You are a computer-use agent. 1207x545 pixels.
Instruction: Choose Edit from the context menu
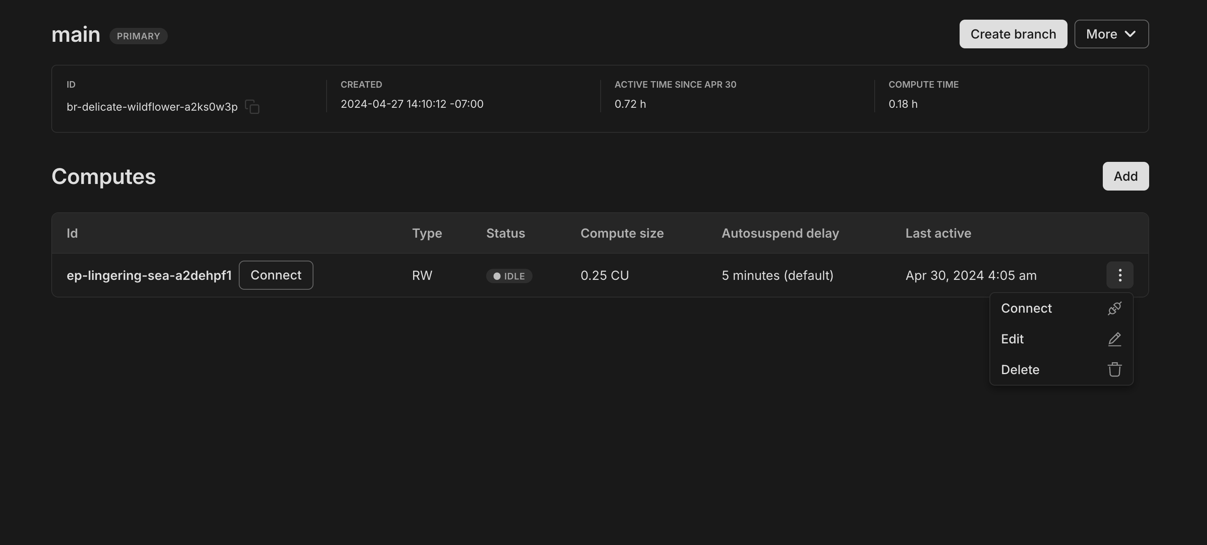click(x=1012, y=339)
